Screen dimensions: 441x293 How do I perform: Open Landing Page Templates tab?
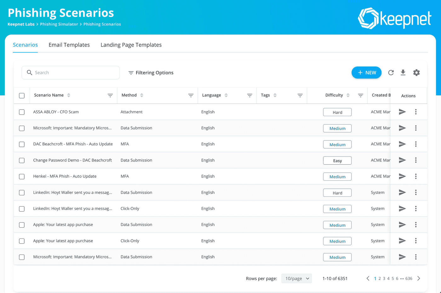tap(131, 45)
